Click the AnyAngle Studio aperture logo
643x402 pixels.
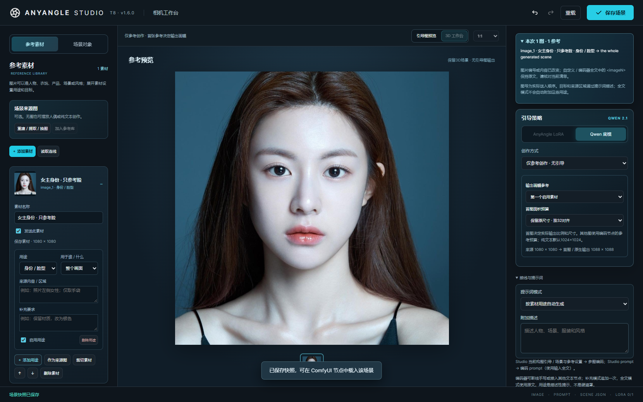coord(15,13)
